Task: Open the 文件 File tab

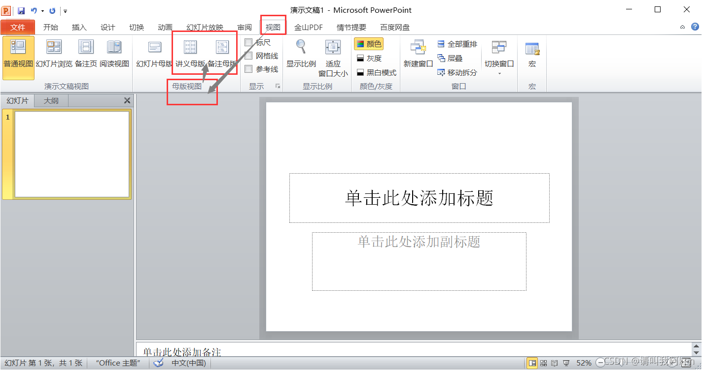Action: (x=18, y=27)
